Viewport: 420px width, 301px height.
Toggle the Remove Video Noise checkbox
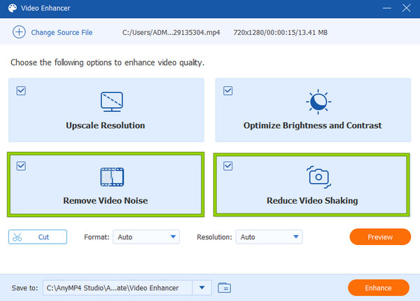coord(21,166)
